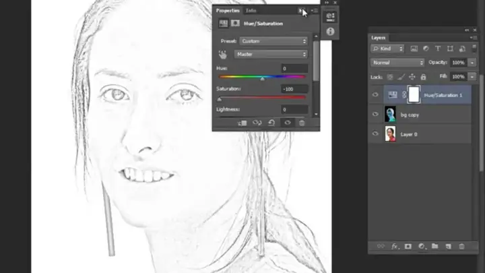Click the Saturation value field showing -100
485x273 pixels.
(x=294, y=89)
